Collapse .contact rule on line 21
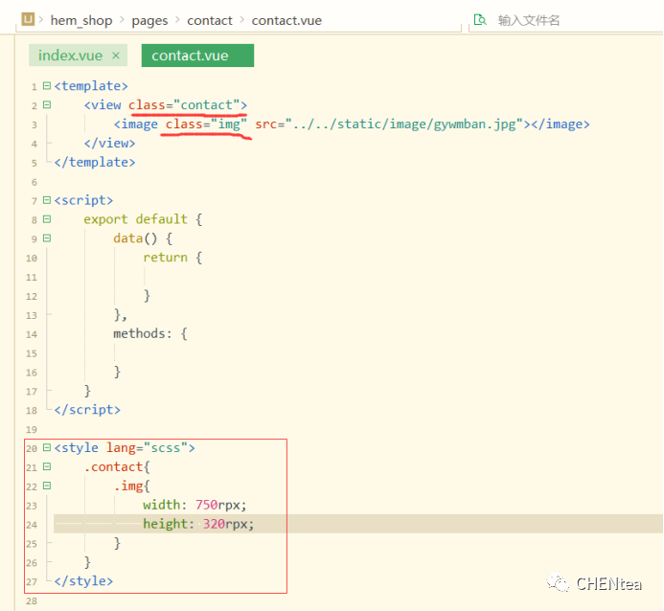664x611 pixels. (x=47, y=466)
